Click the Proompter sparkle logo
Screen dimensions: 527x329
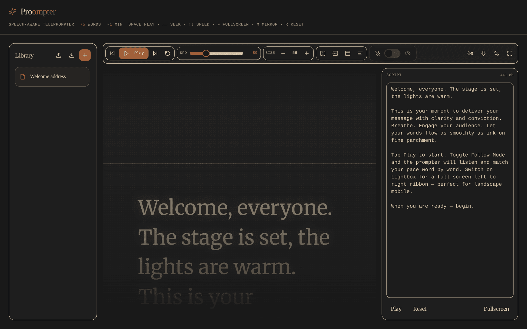click(13, 12)
